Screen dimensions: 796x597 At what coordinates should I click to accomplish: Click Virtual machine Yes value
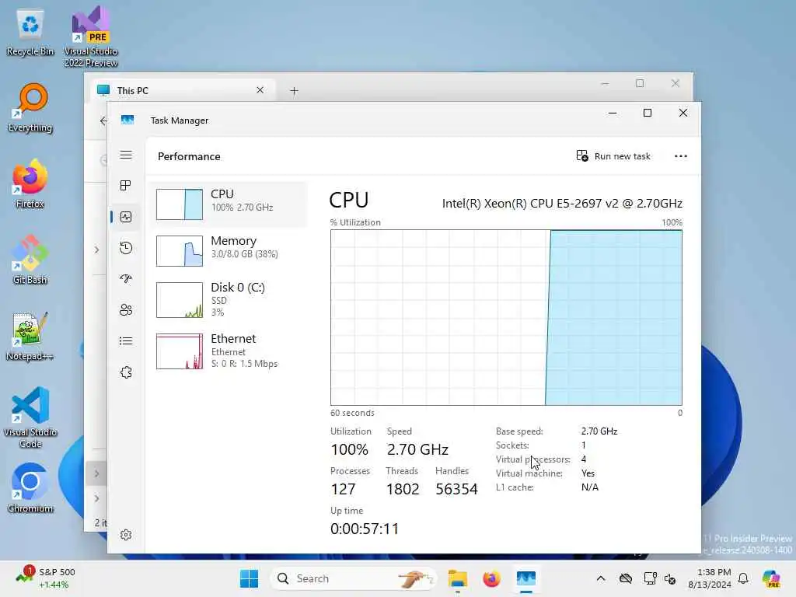click(x=588, y=473)
